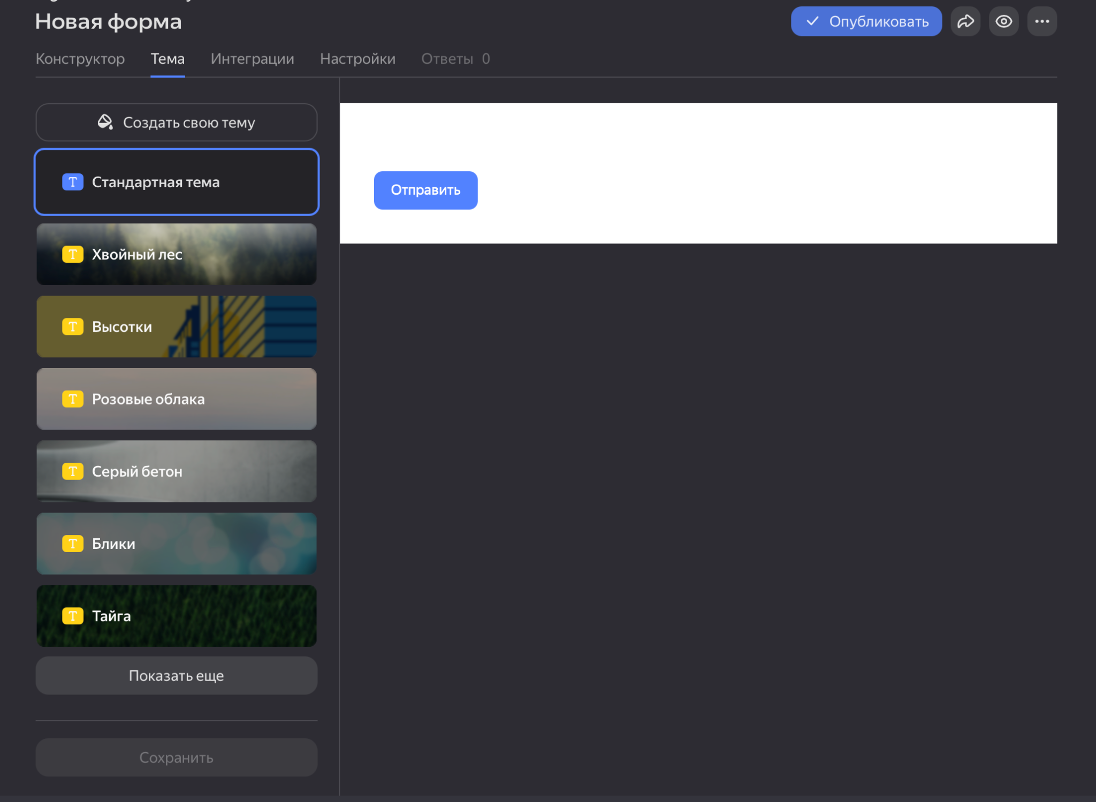
Task: Switch to the Конструктор tab
Action: [80, 59]
